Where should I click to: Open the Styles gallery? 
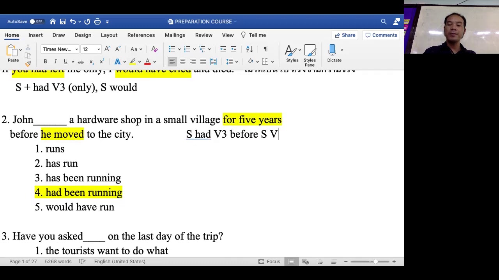point(292,53)
